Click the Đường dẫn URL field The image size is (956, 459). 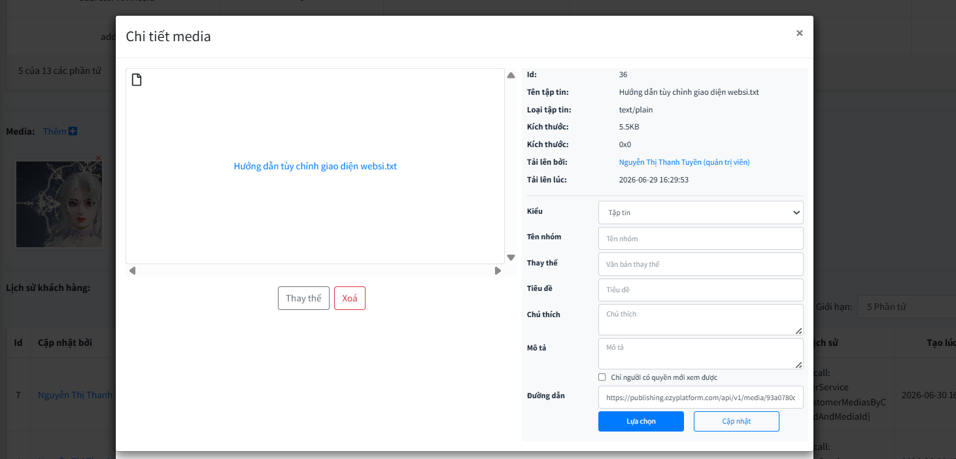click(x=700, y=397)
